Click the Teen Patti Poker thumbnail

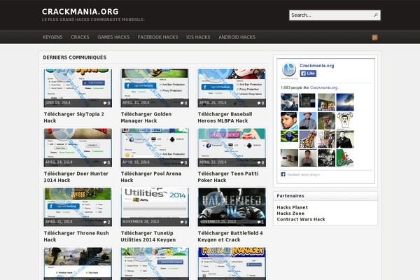pos(232,148)
